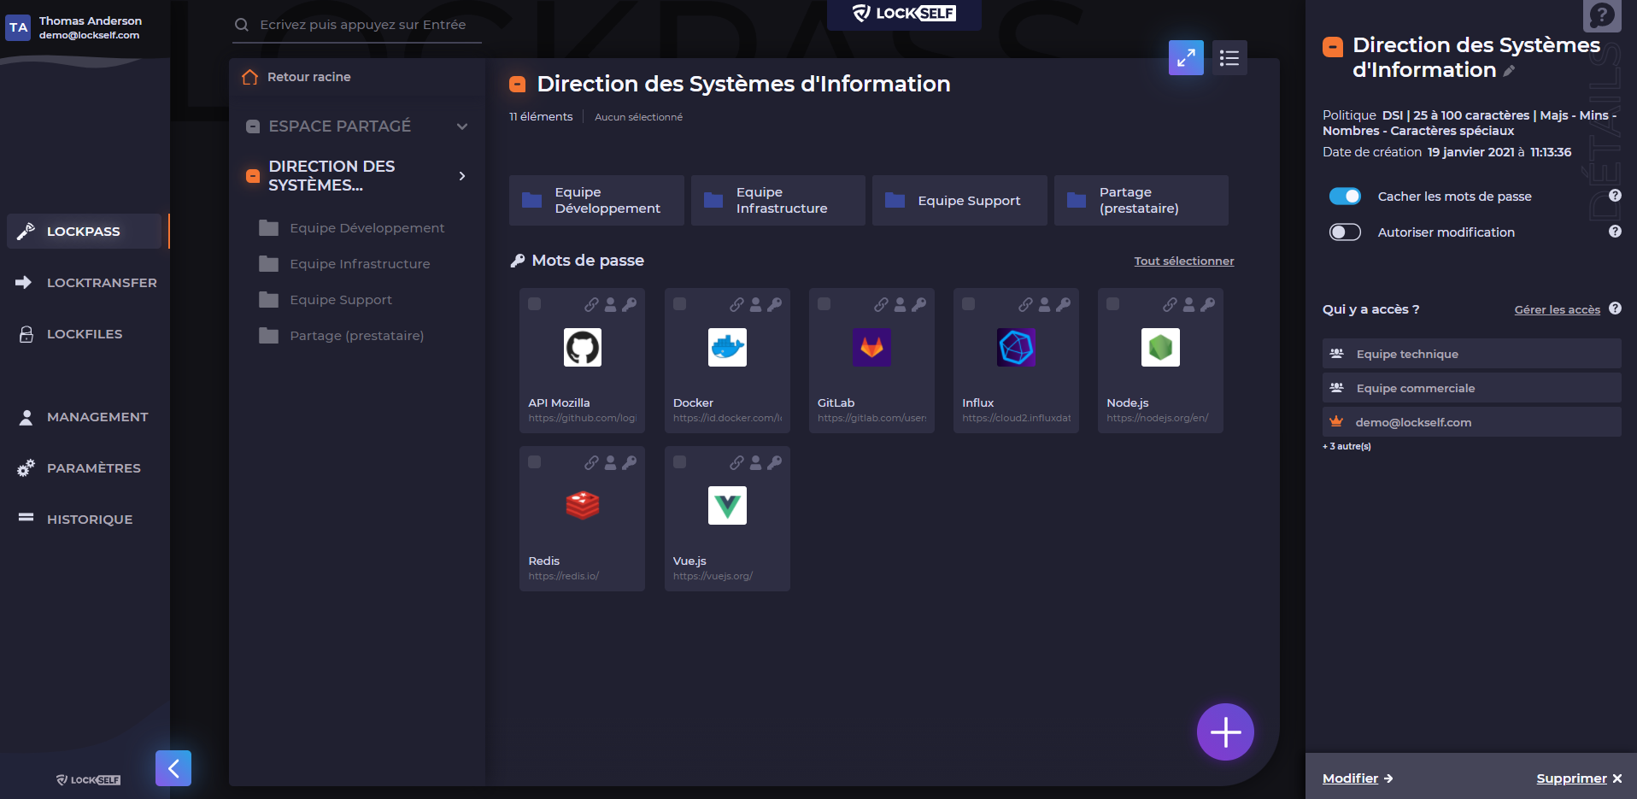Copy link icon on Influx card
The height and width of the screenshot is (799, 1637).
click(1025, 304)
